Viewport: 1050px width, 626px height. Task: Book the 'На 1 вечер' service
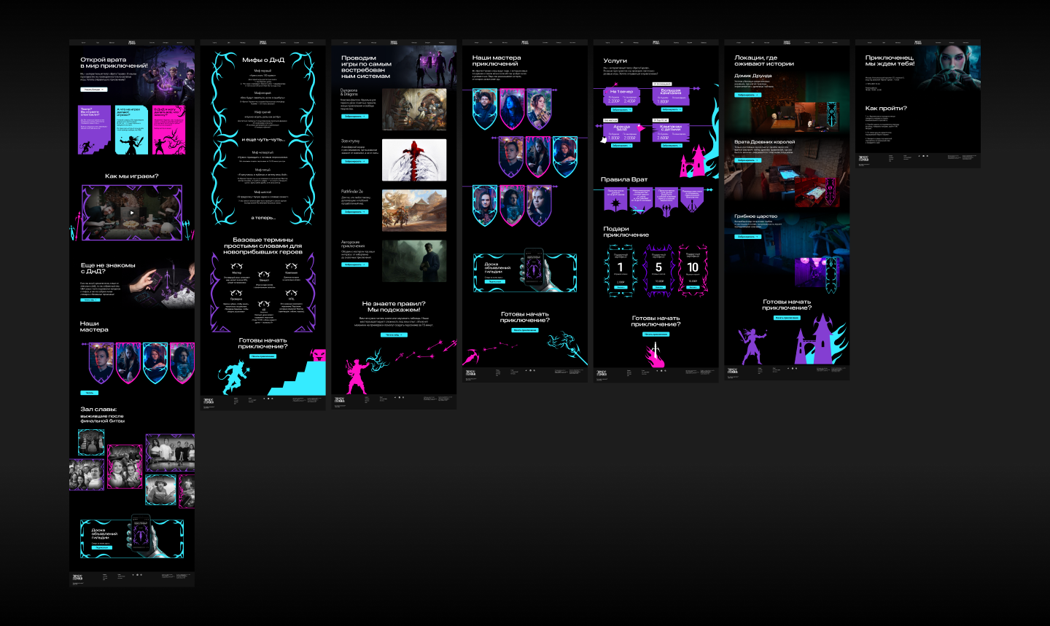(621, 109)
